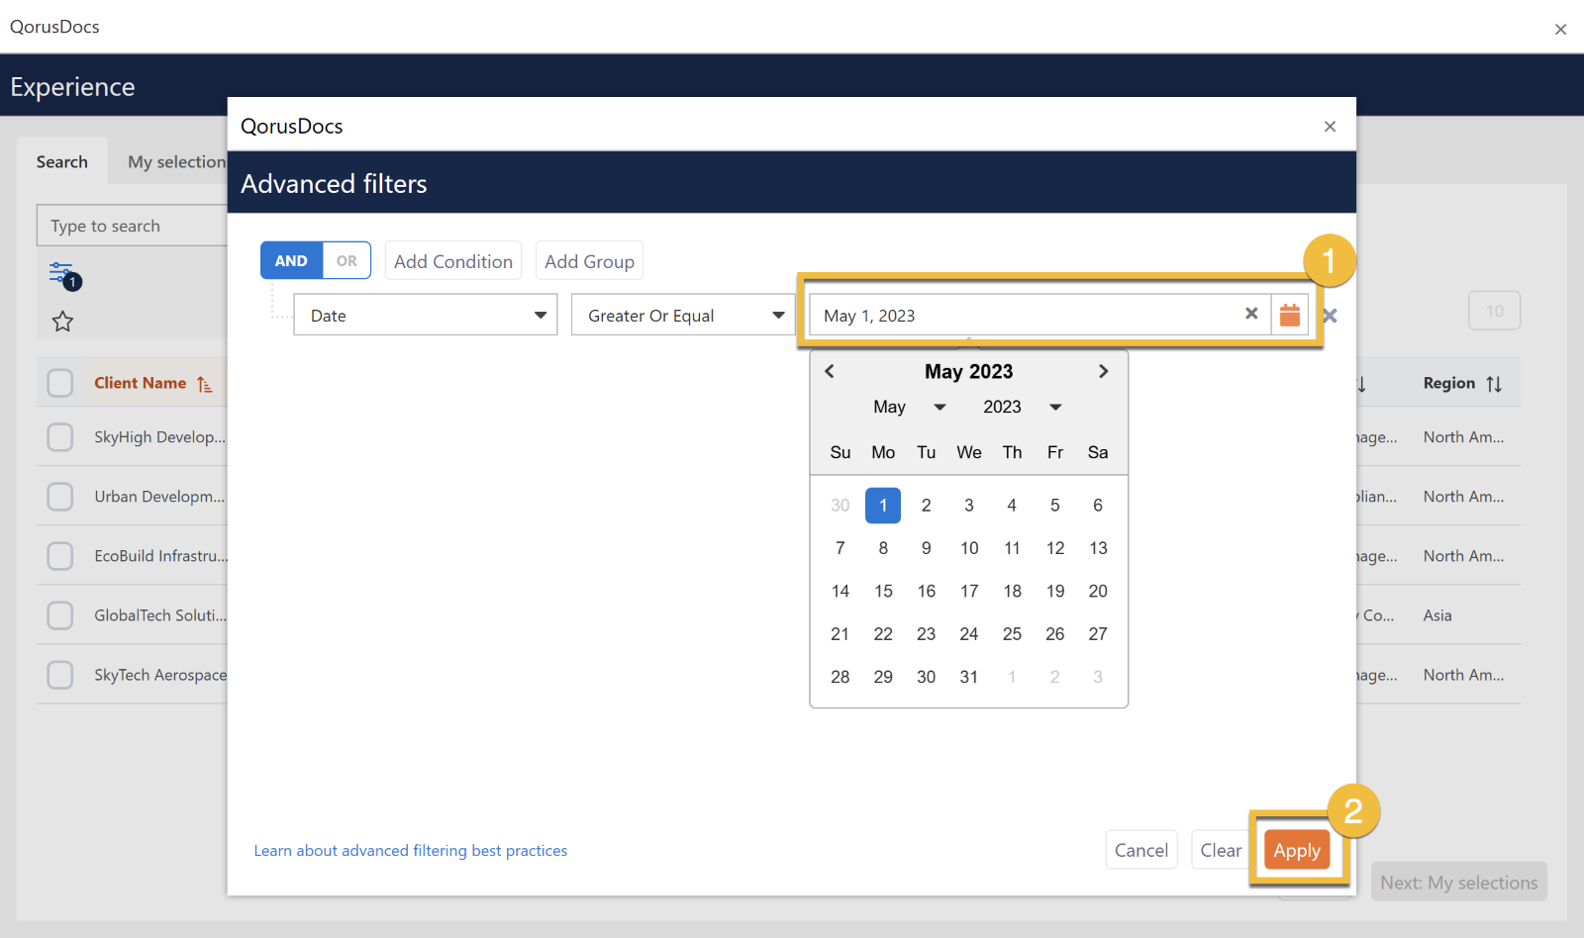Image resolution: width=1584 pixels, height=938 pixels.
Task: Close the outer QorusDocs window
Action: pos(1560,29)
